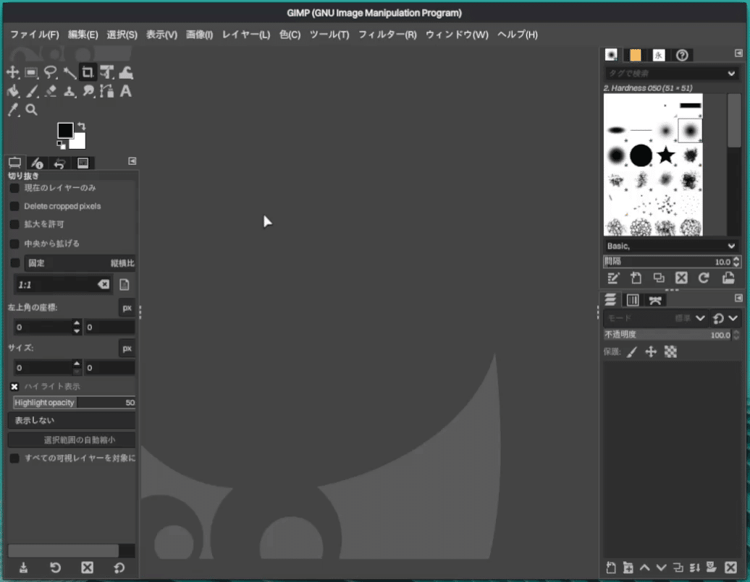Toggle the lock pixels brush icon
Viewport: 750px width, 582px height.
tap(632, 352)
